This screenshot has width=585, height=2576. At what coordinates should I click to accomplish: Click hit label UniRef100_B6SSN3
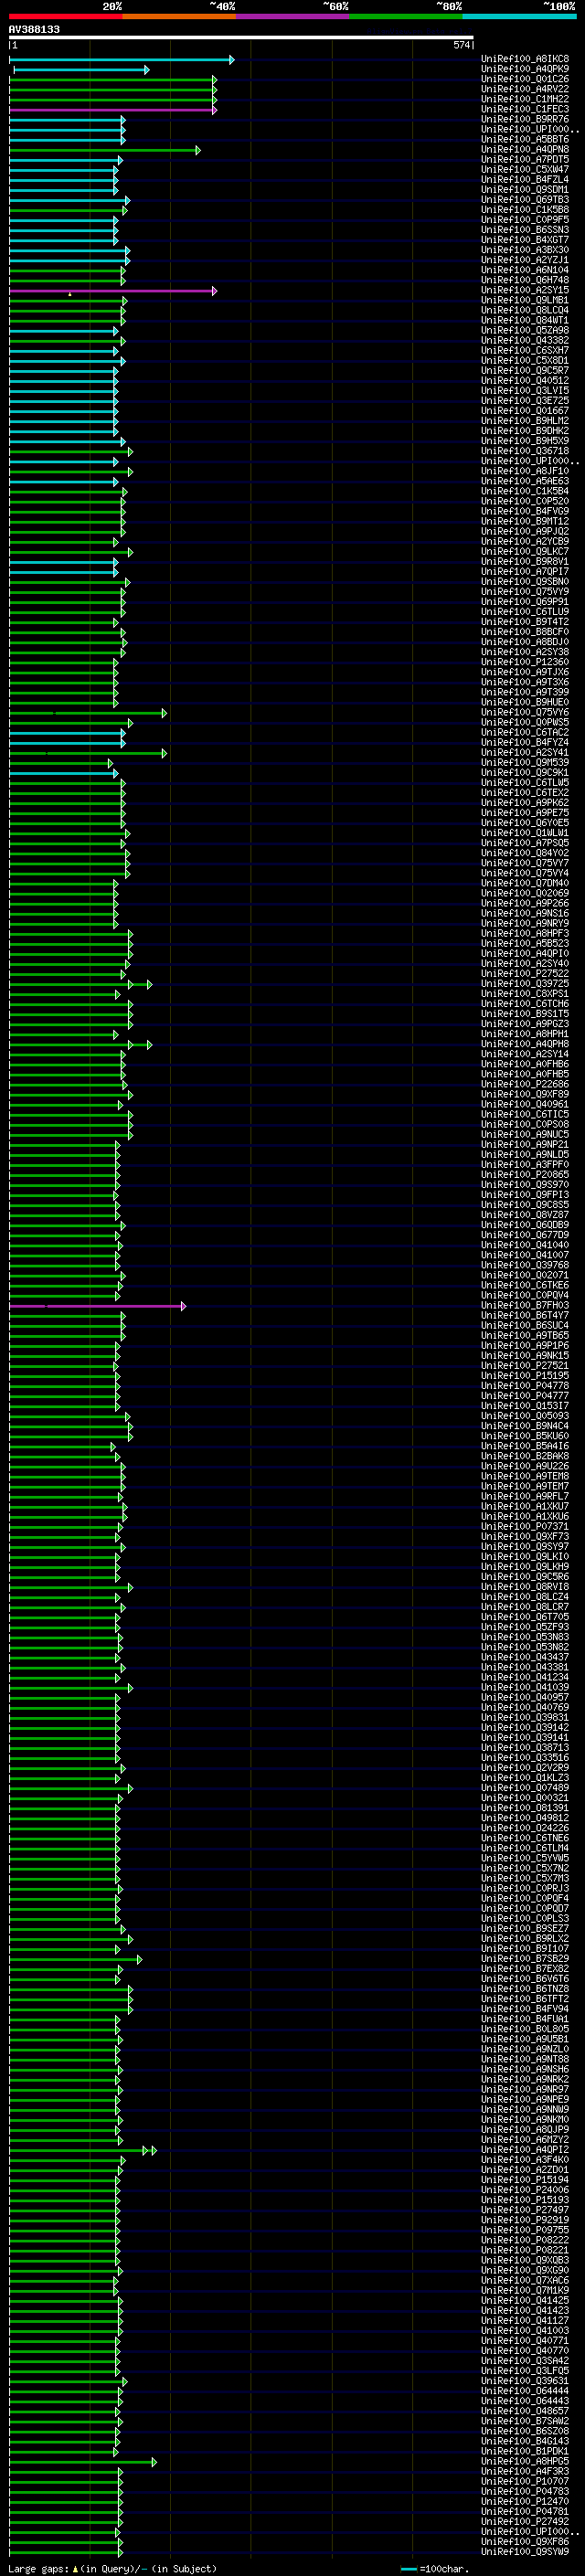coord(525,230)
